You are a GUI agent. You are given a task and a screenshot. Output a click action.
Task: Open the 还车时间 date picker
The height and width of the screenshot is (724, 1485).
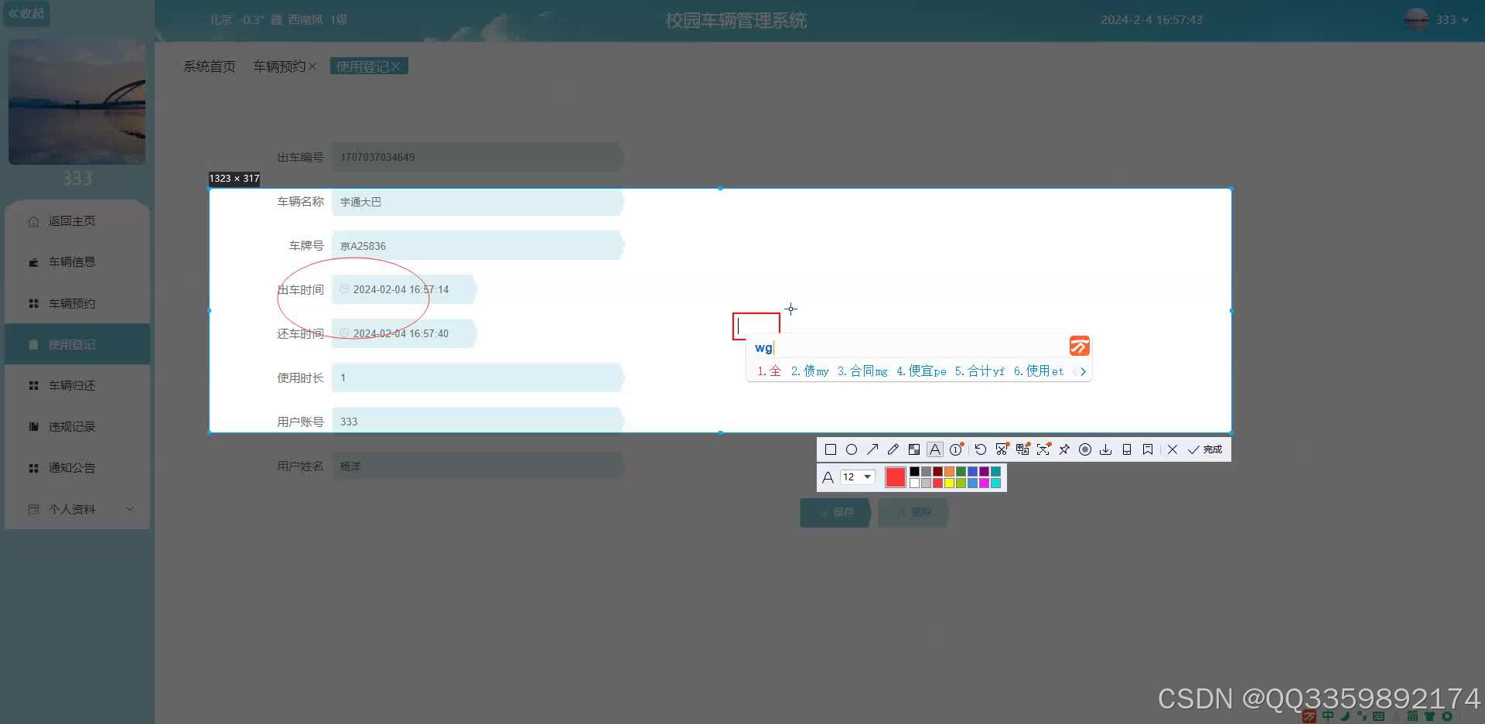(403, 333)
